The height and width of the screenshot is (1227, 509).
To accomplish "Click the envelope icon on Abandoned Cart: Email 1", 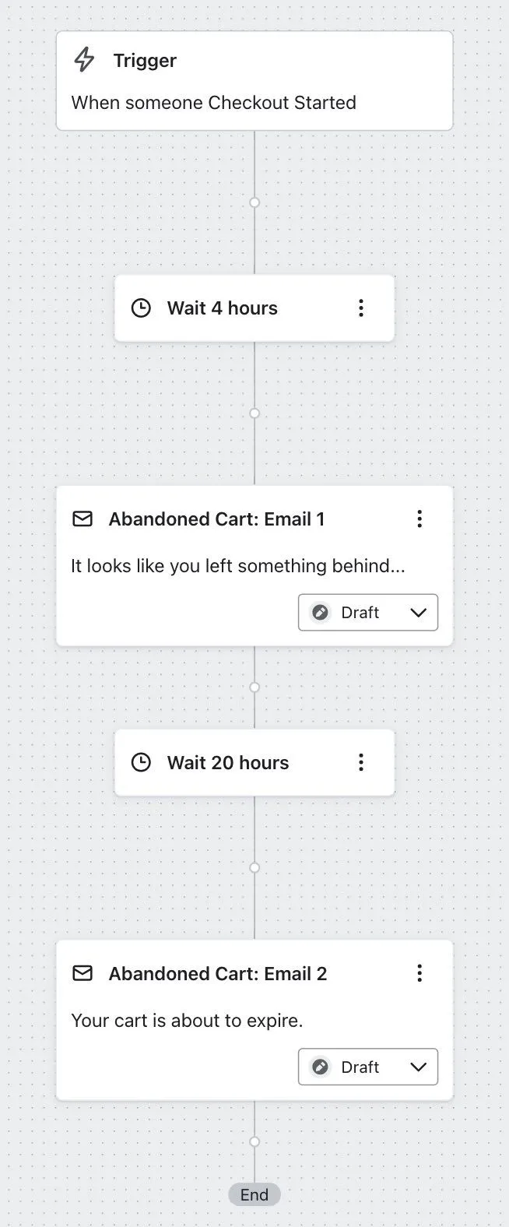I will (x=82, y=519).
